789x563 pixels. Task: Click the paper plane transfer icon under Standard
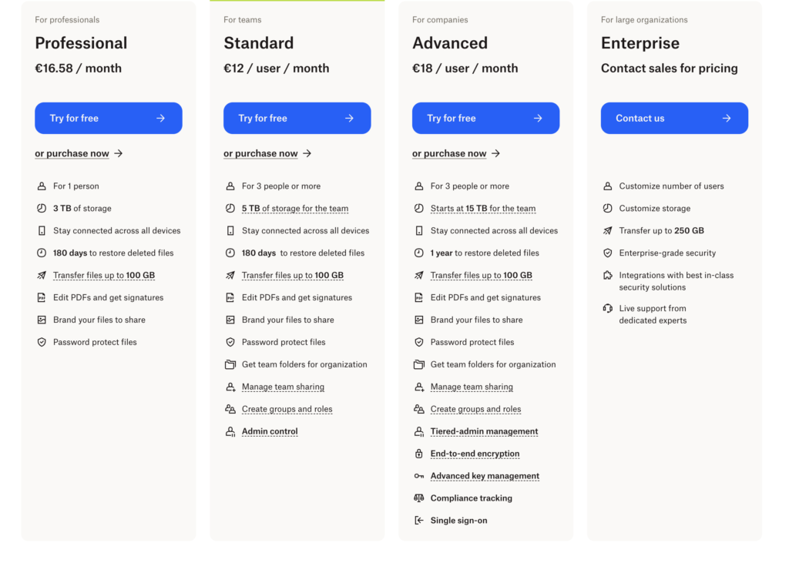point(230,275)
